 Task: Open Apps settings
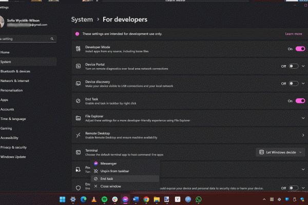(28, 100)
